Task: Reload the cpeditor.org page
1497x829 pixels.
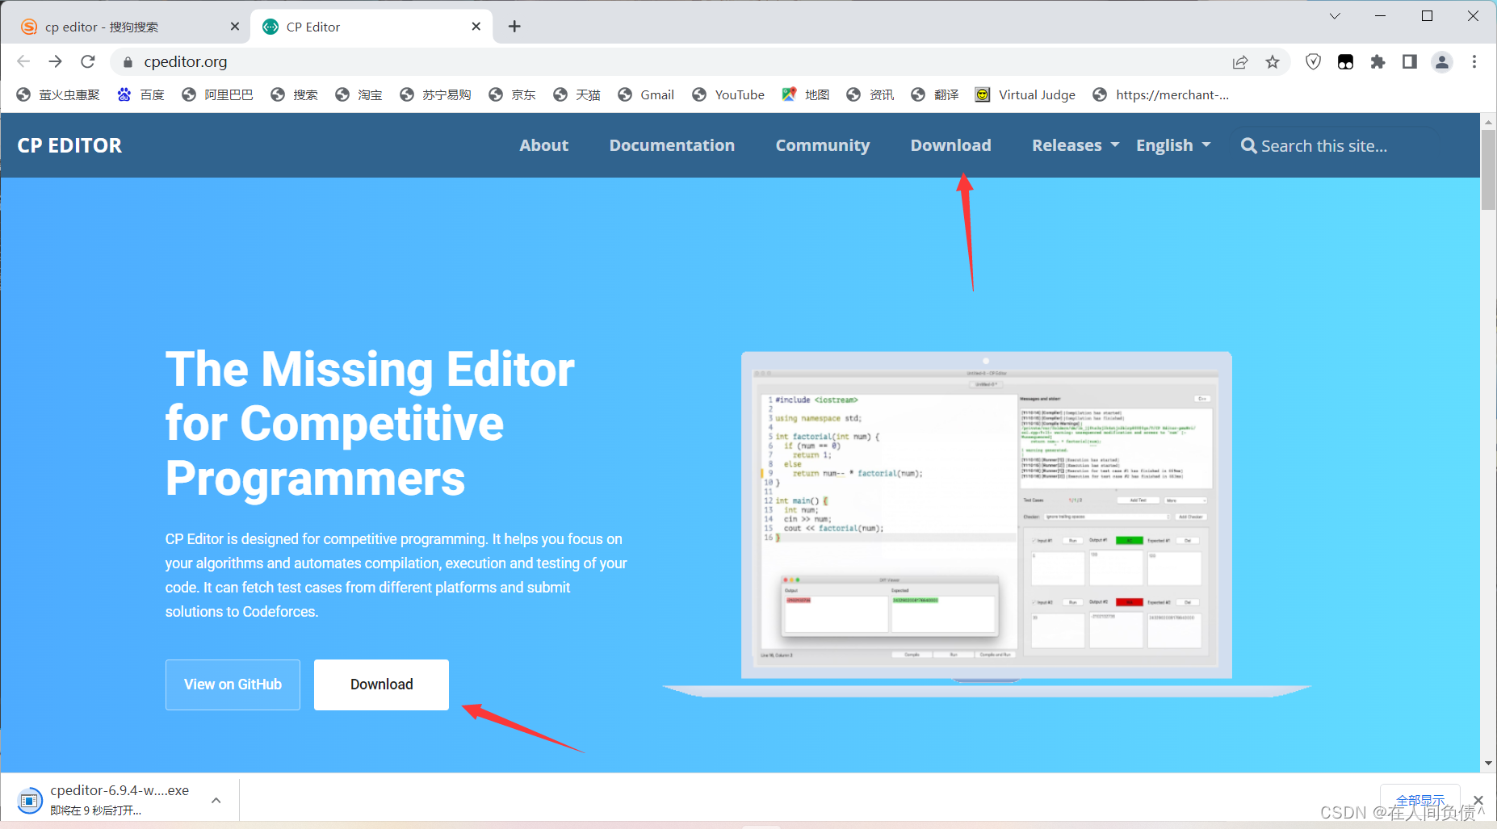Action: (88, 61)
